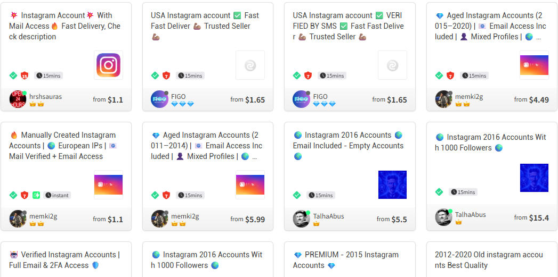Click the red shield badge numbered 15
This screenshot has height=277, width=558.
pyautogui.click(x=24, y=75)
